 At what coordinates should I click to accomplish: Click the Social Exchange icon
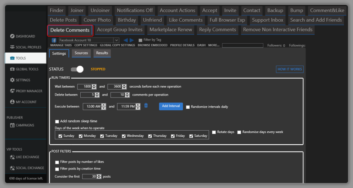12,168
